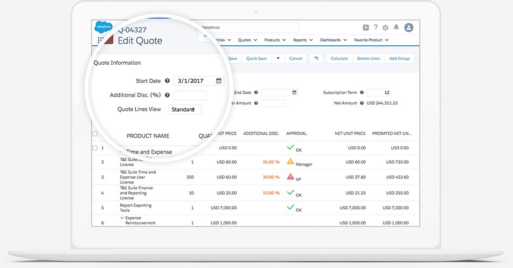
Task: Click the Cancel button
Action: pyautogui.click(x=295, y=58)
